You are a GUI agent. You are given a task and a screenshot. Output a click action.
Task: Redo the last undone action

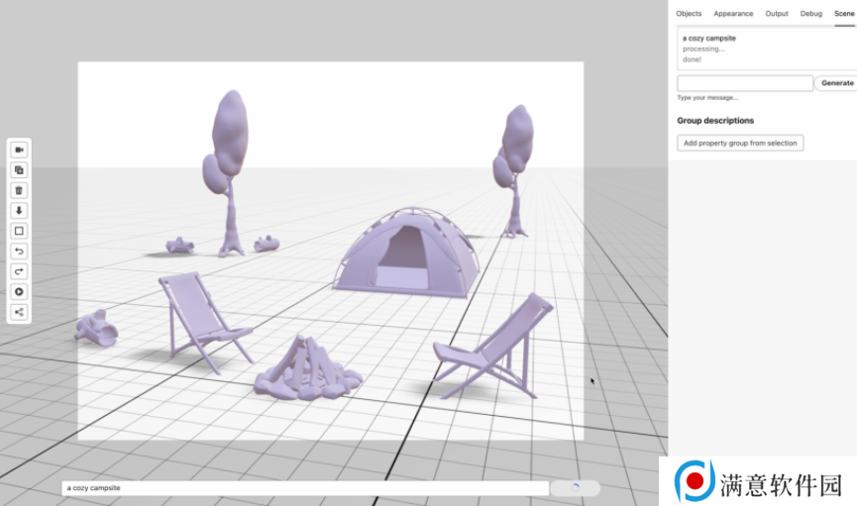[x=19, y=271]
